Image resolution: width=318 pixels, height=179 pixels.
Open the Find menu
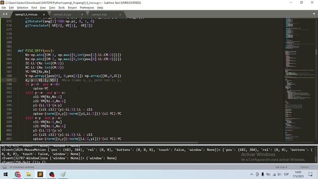point(34,8)
